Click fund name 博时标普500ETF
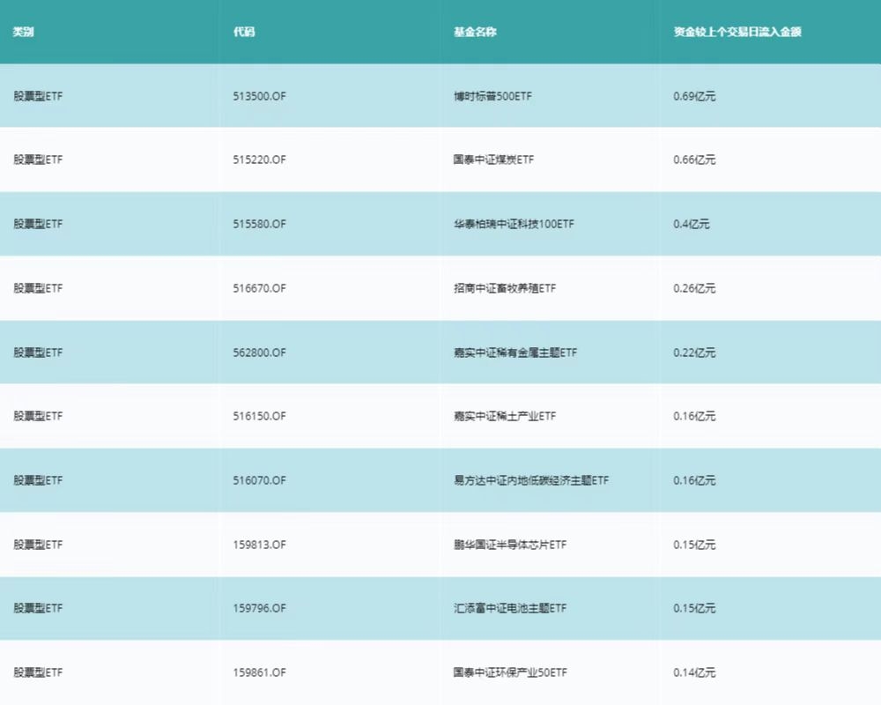Screen dimensions: 881x705 (492, 96)
